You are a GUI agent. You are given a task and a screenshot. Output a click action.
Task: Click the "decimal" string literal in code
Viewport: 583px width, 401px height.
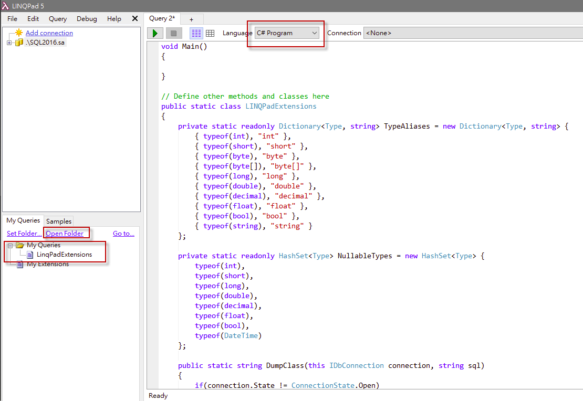point(294,196)
